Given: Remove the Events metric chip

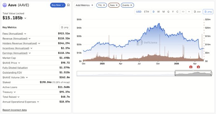Looking at the screenshot, I should (131, 5).
